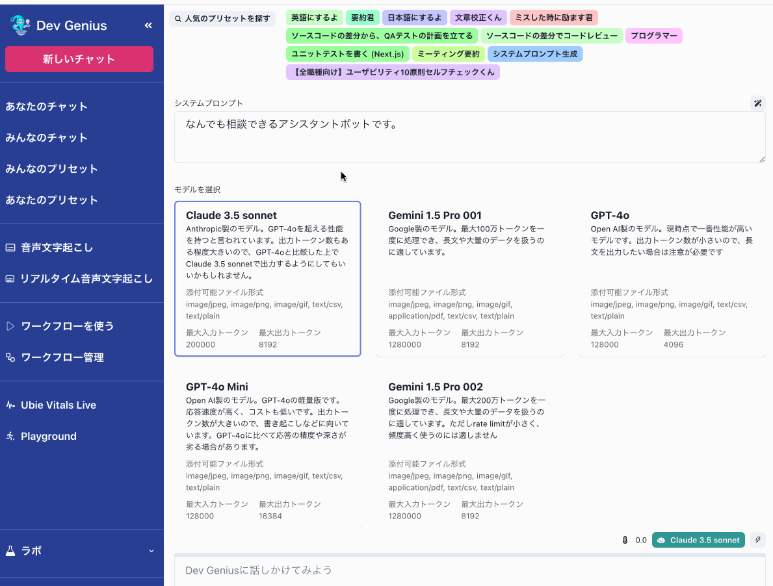Select the 文章校正くん preset

coord(478,18)
